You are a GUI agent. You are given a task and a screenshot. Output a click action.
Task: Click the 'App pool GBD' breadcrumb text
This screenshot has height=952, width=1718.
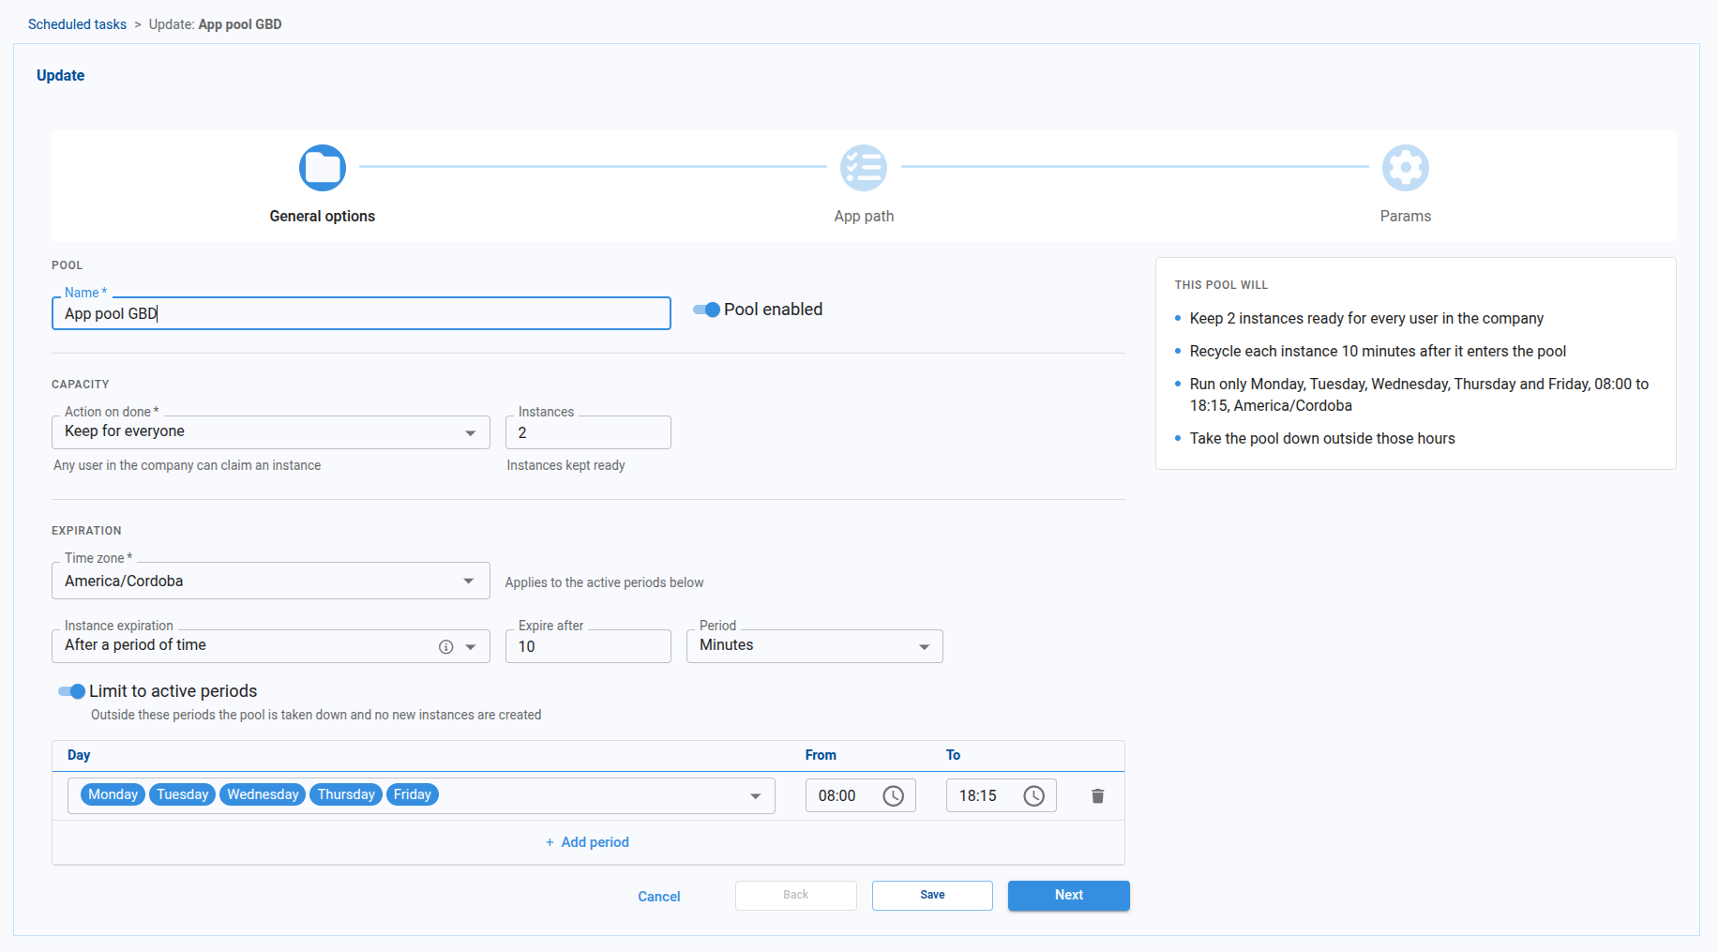[x=240, y=24]
